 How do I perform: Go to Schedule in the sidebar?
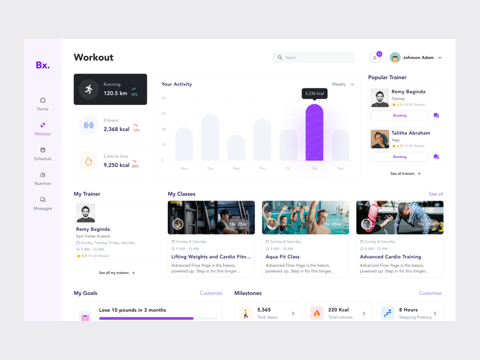point(43,154)
